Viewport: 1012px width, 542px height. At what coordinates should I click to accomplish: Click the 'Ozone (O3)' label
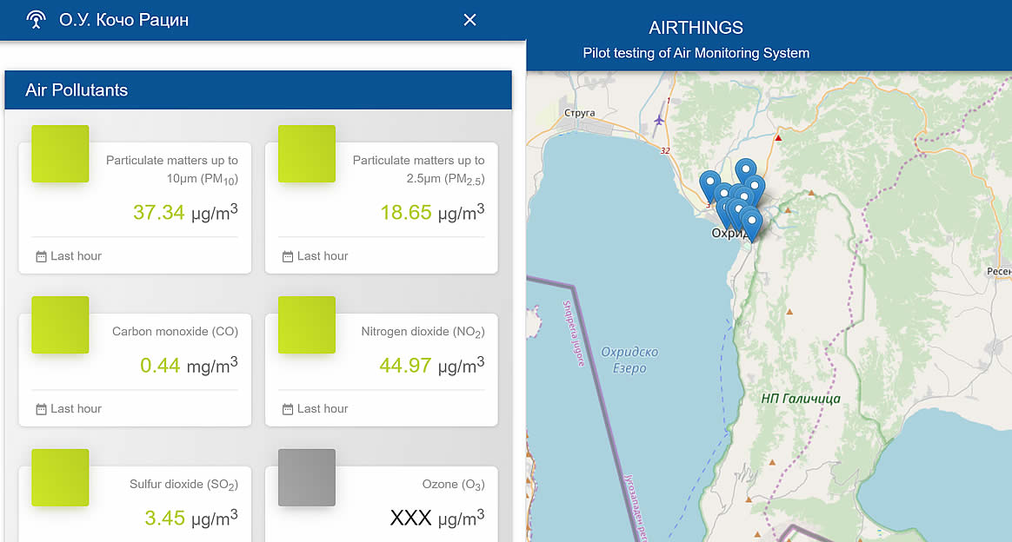(453, 485)
